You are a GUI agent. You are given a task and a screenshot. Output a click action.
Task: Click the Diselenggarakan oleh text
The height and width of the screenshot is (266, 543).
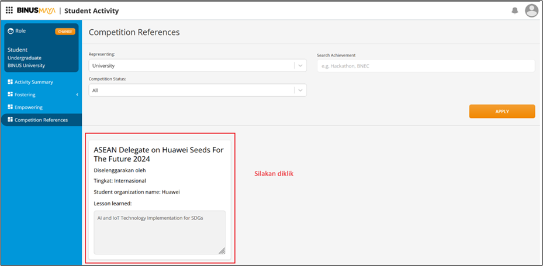120,170
